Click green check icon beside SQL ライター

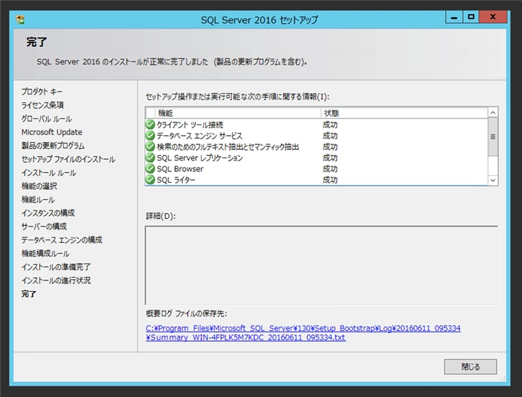[150, 180]
